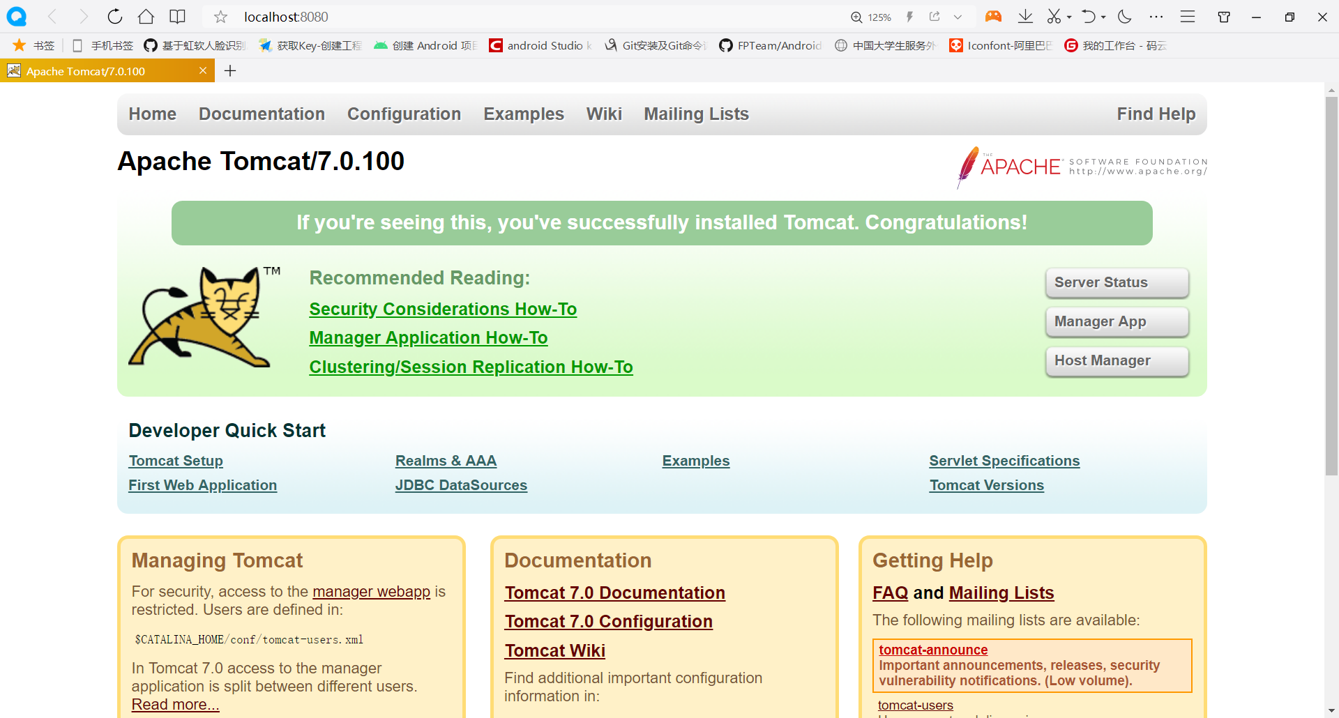Click the lightning bolt speed mode icon
This screenshot has height=718, width=1339.
pyautogui.click(x=909, y=17)
